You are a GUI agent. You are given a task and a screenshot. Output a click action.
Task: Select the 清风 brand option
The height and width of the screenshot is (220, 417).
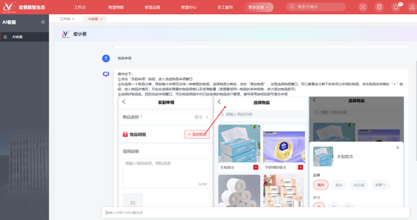point(321,185)
